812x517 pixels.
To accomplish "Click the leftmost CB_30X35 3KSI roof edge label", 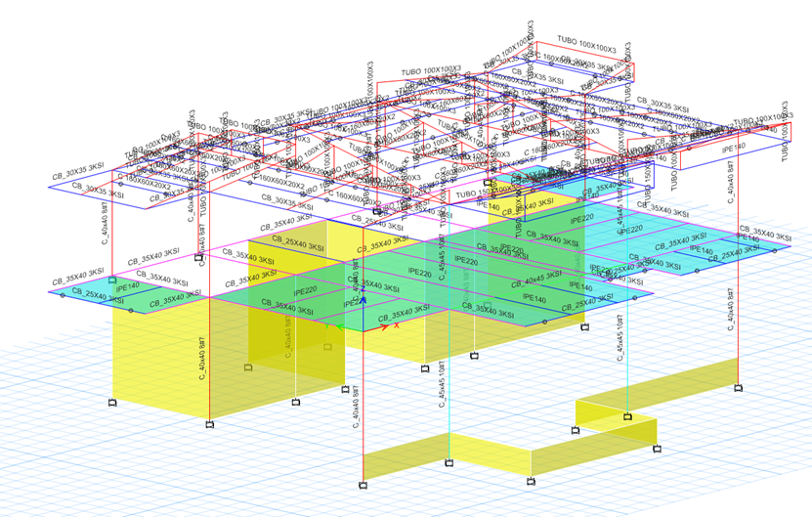I will (x=78, y=171).
